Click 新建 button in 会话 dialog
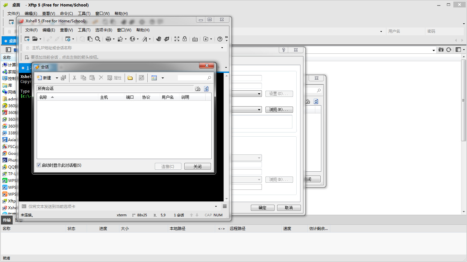Viewport: 467px width, 262px height. (x=44, y=78)
